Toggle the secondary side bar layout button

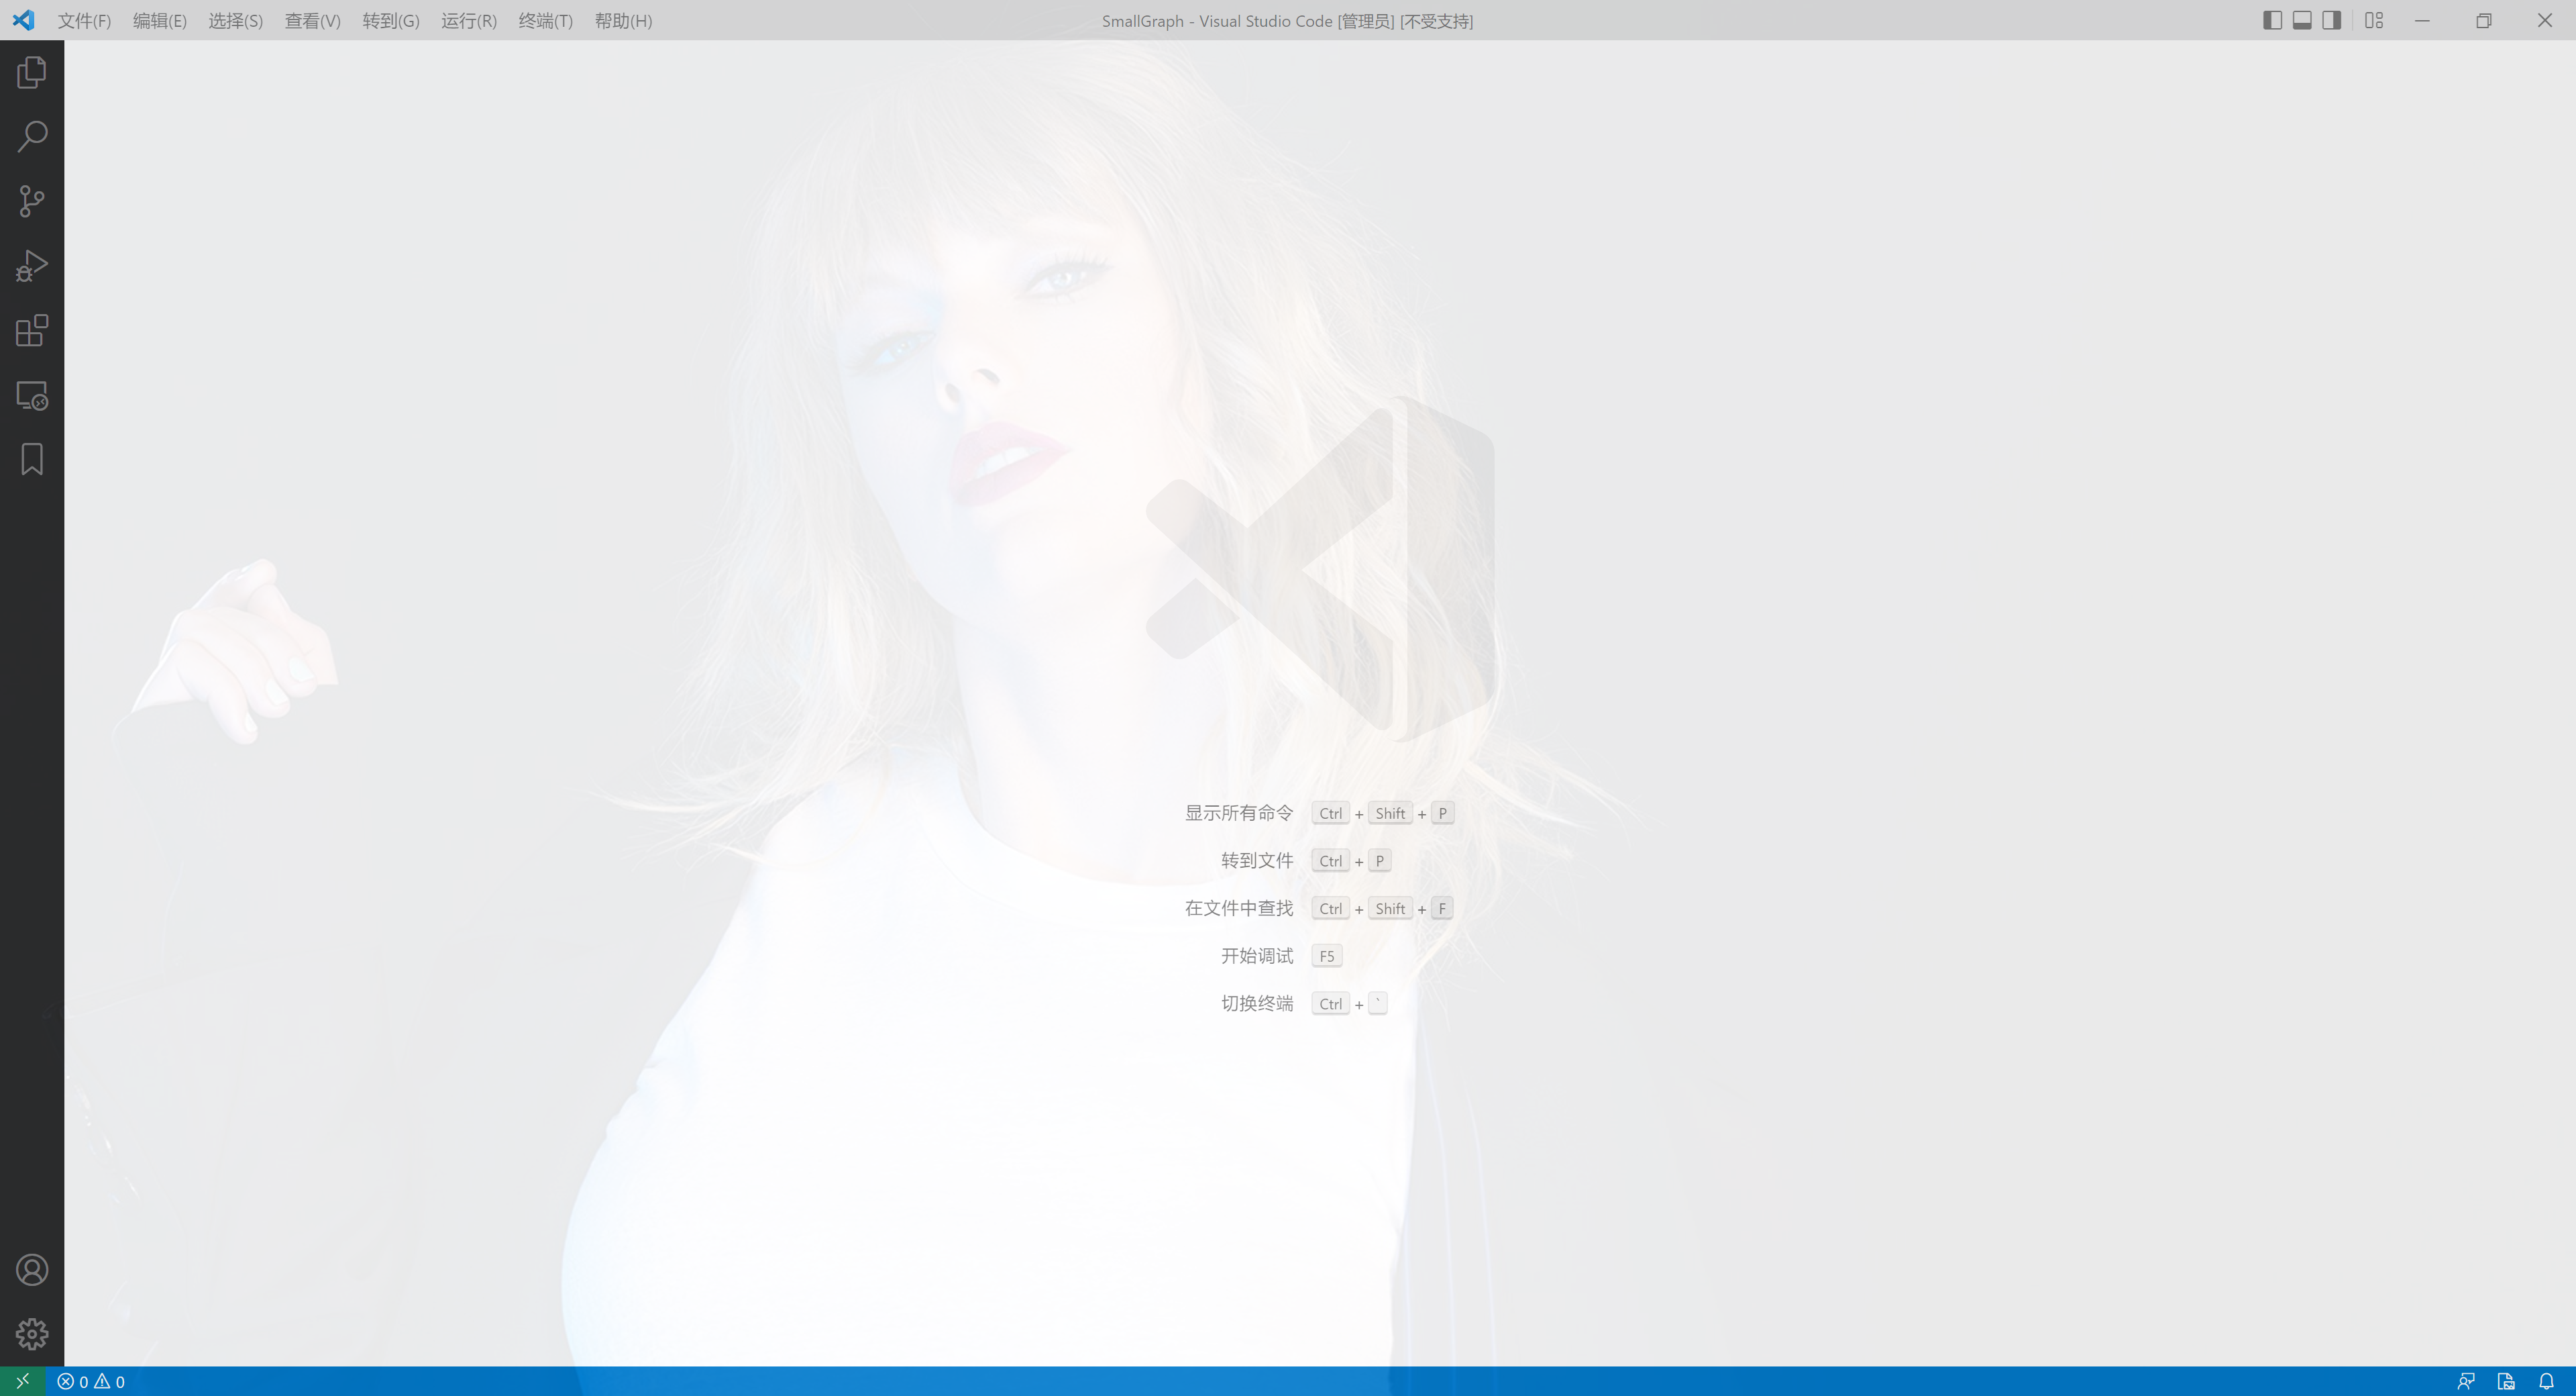(x=2332, y=20)
